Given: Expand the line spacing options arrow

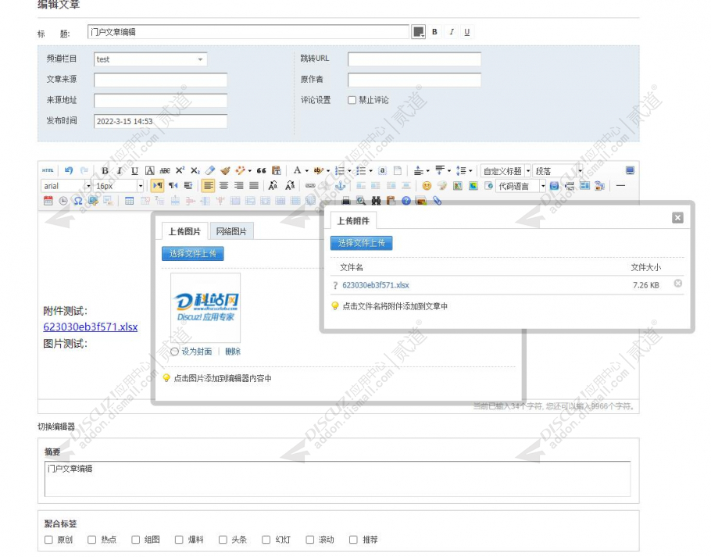Looking at the screenshot, I should click(470, 171).
